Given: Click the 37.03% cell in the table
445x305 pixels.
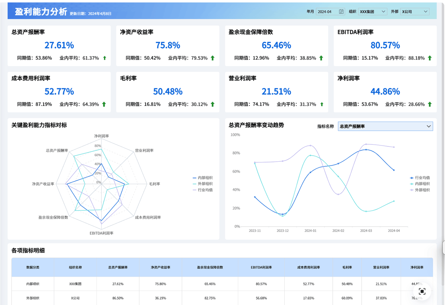Looking at the screenshot, I should click(381, 298).
